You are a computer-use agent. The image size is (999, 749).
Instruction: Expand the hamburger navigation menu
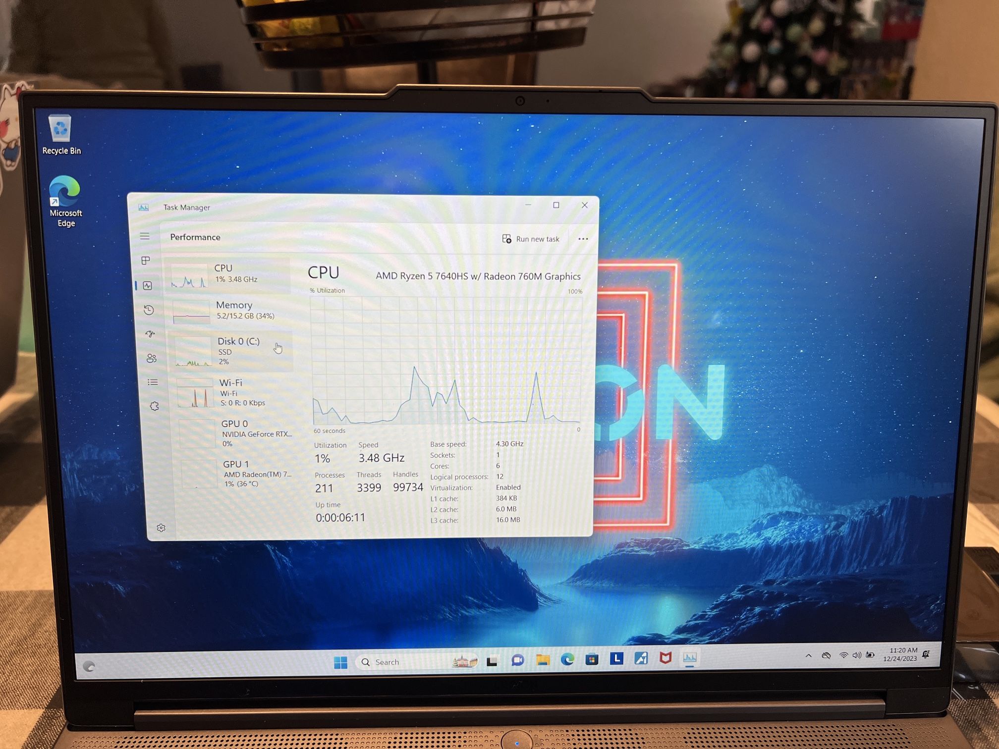[x=144, y=236]
